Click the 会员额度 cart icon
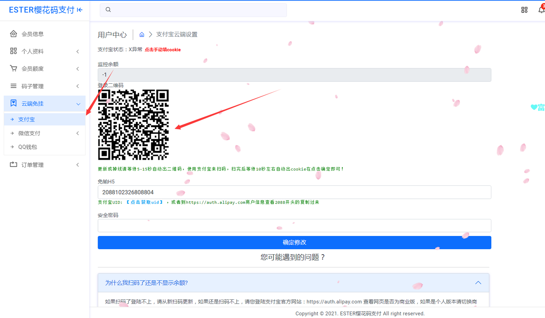 point(14,68)
